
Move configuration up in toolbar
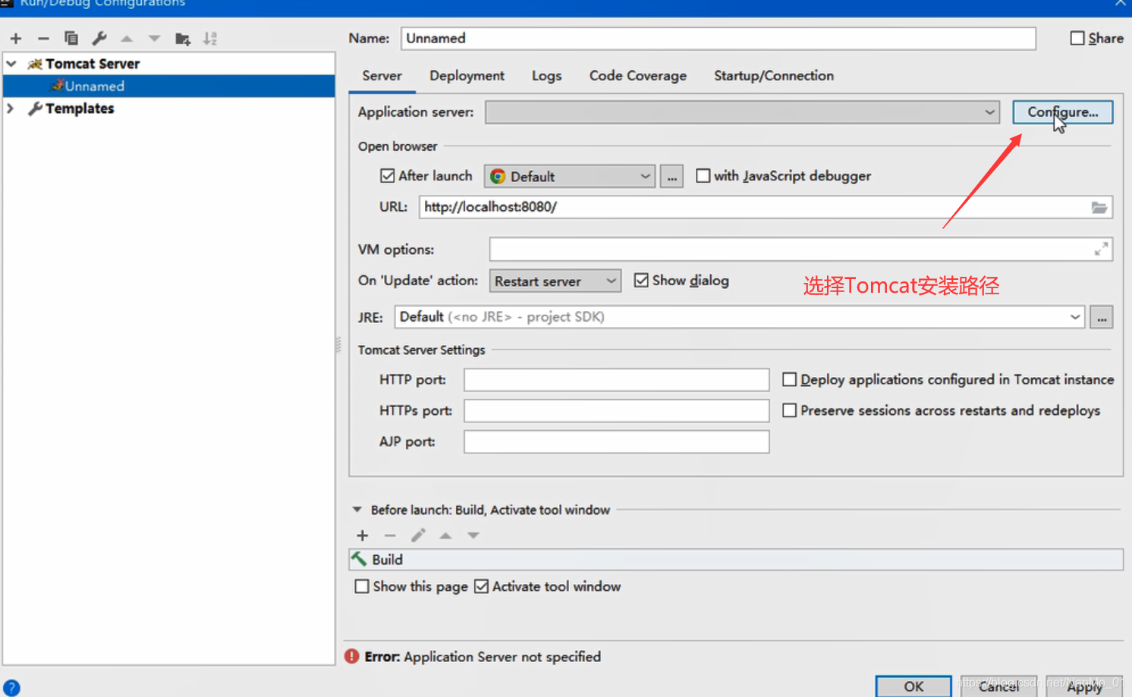point(127,39)
